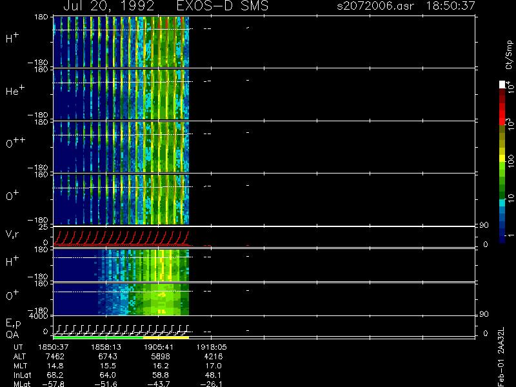Image resolution: width=516 pixels, height=387 pixels.
Task: Select the He+ panel label
Action: pyautogui.click(x=15, y=90)
